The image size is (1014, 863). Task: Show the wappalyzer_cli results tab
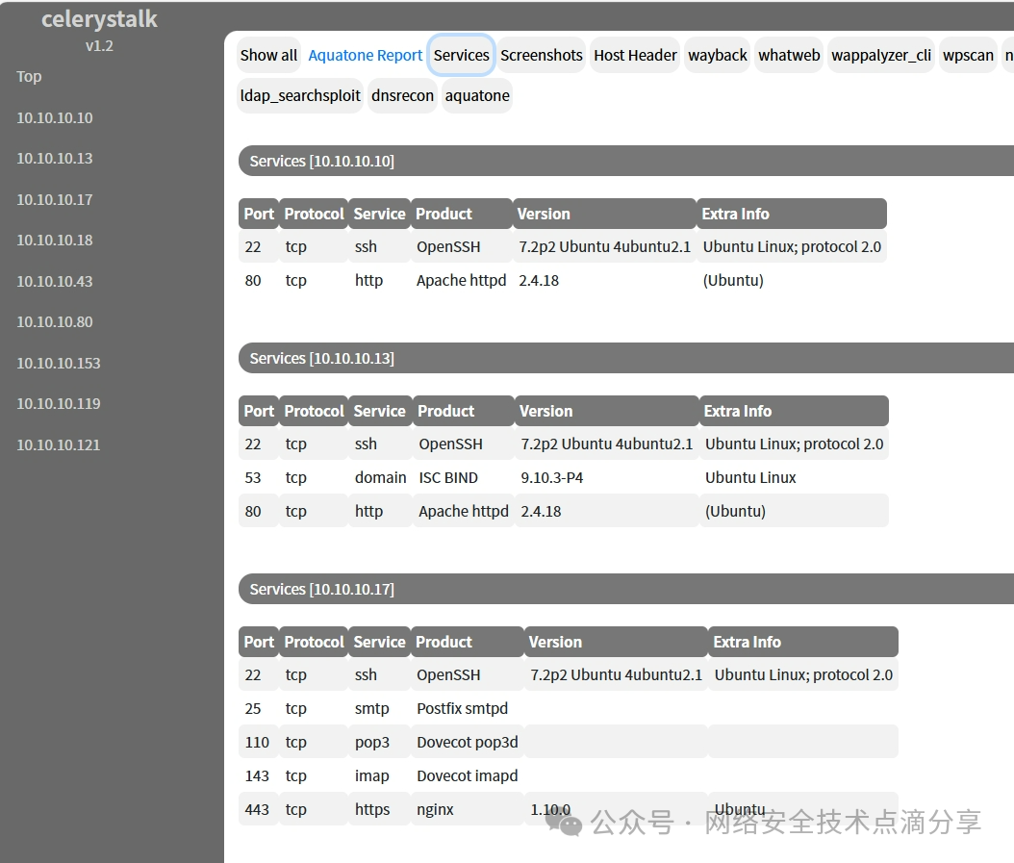coord(881,56)
